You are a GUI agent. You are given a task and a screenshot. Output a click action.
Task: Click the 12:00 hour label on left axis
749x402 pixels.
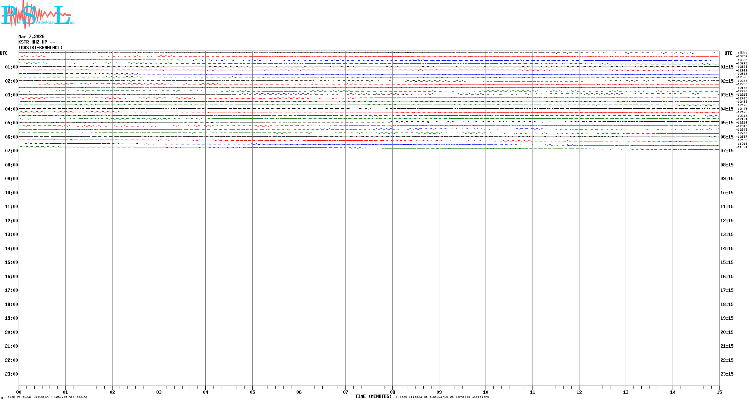[11, 221]
